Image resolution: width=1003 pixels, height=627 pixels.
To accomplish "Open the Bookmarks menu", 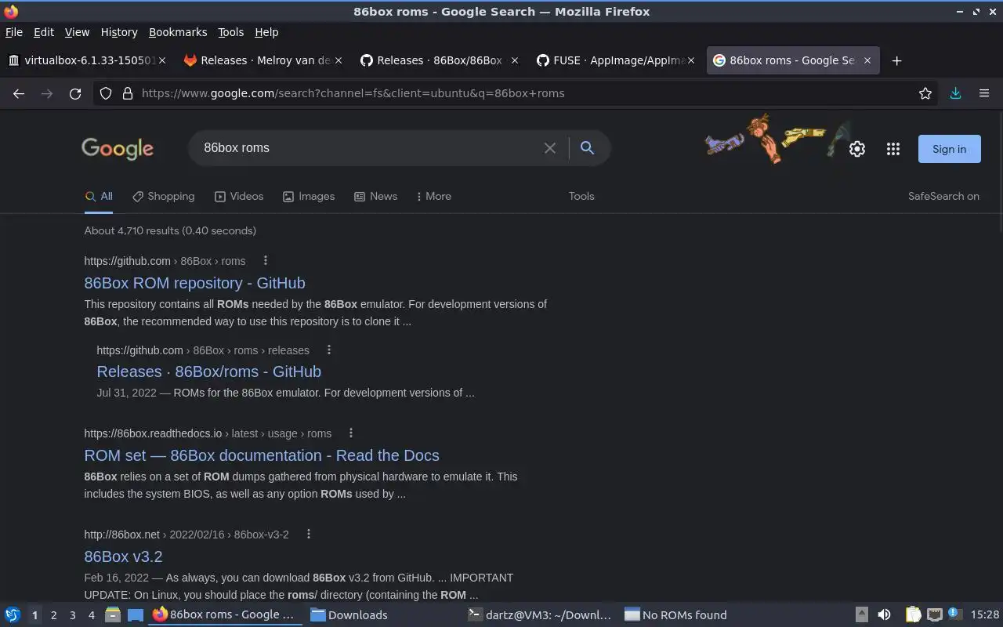I will [x=178, y=32].
